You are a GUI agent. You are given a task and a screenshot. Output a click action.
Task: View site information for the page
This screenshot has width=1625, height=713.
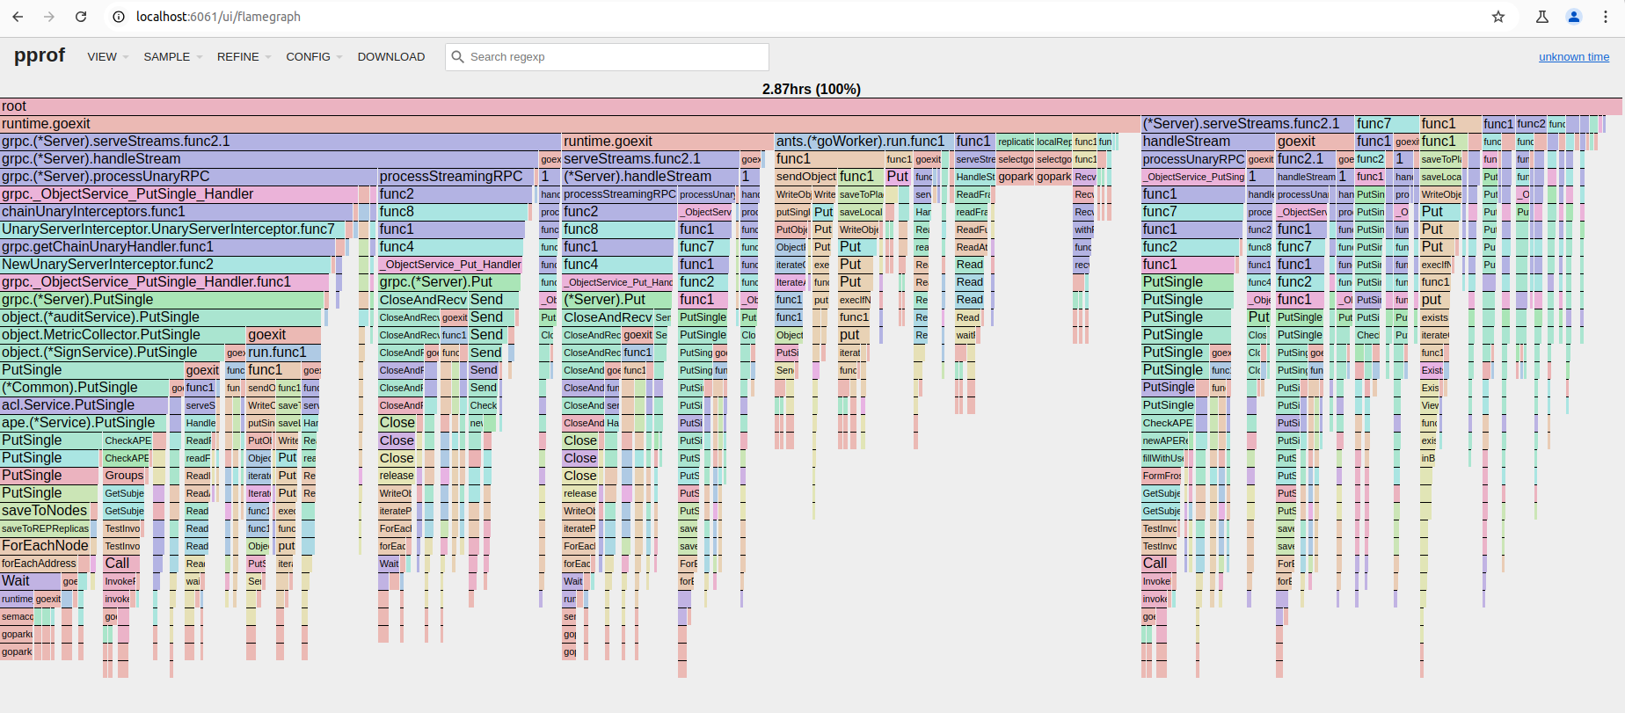[x=119, y=17]
